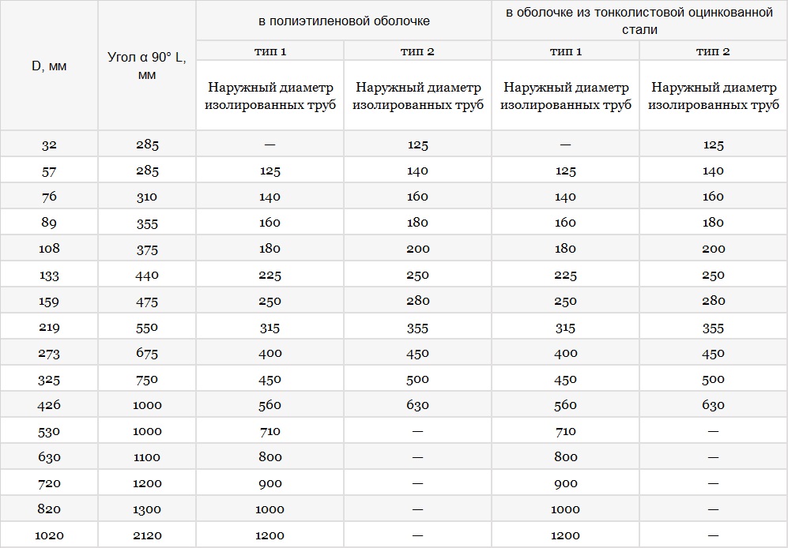The height and width of the screenshot is (548, 788).
Task: Click the 'Угол α 90° L, мм' header cell
Action: [147, 66]
